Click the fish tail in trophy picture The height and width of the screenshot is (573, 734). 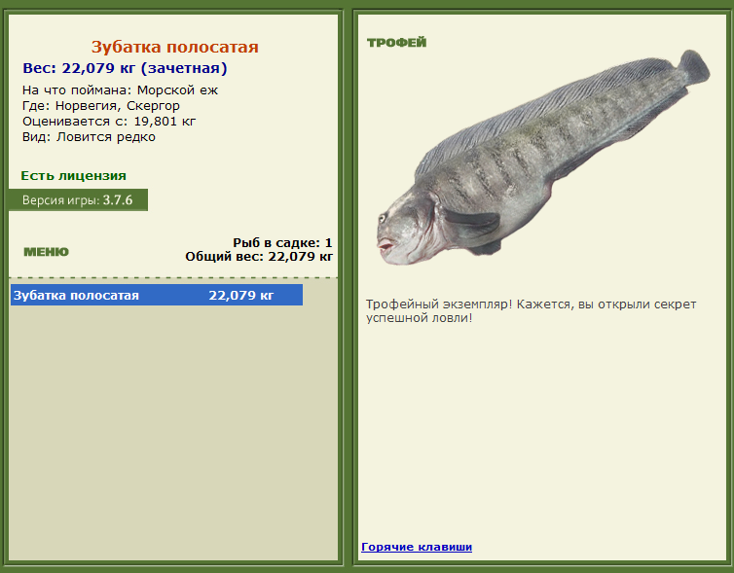(694, 67)
